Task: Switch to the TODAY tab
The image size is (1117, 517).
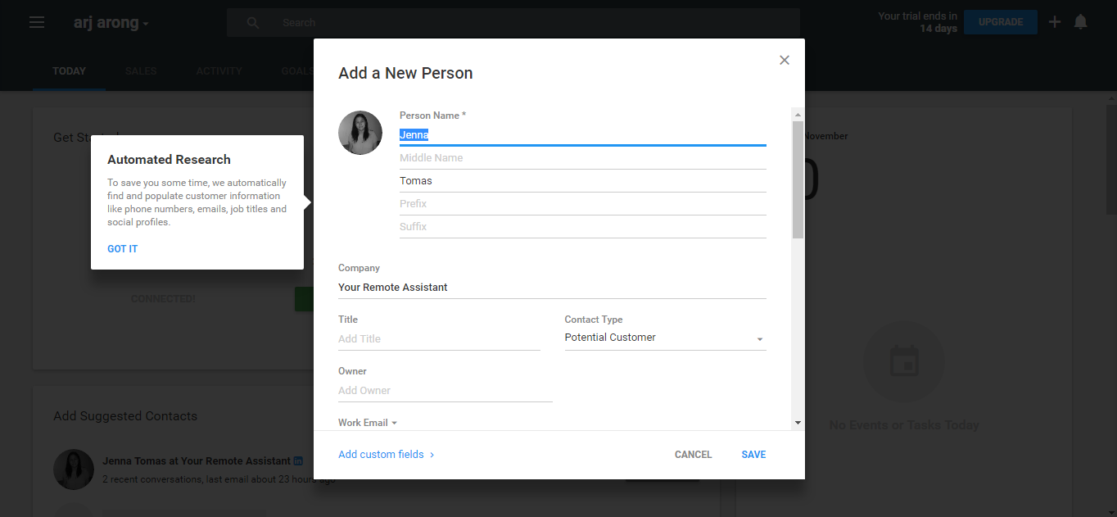Action: pos(70,71)
